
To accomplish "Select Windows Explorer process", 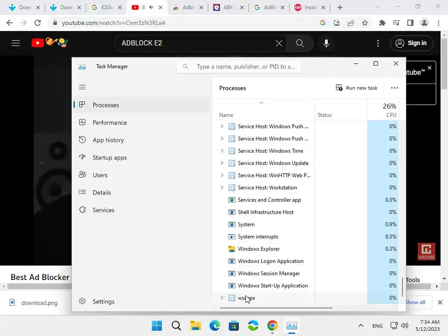I will click(x=306, y=249).
